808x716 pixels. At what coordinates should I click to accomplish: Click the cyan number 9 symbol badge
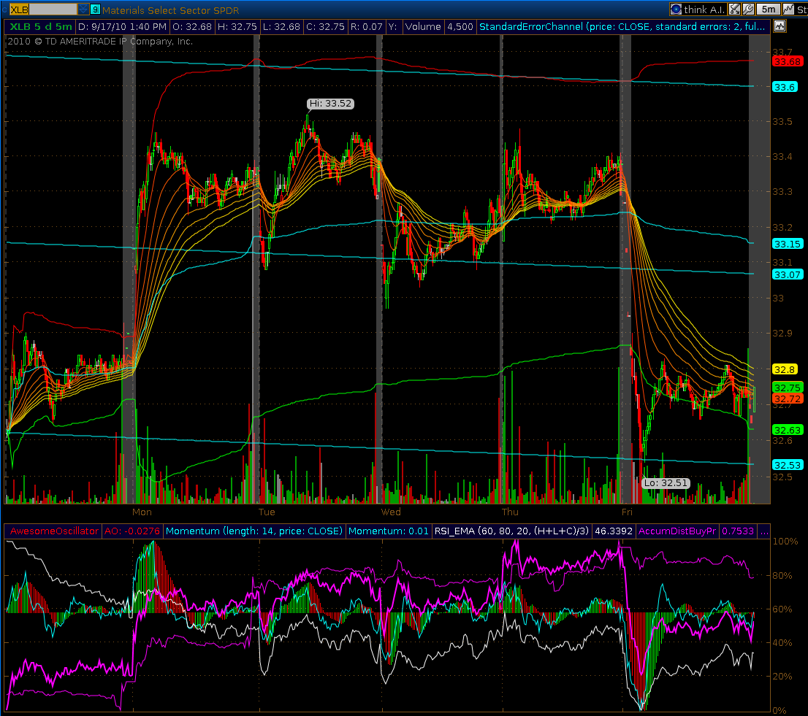96,9
